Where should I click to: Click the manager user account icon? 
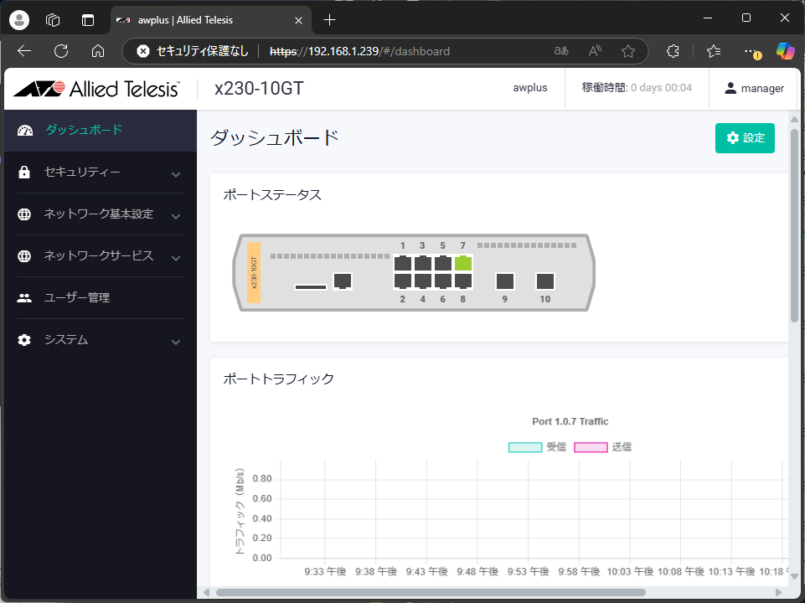(730, 88)
